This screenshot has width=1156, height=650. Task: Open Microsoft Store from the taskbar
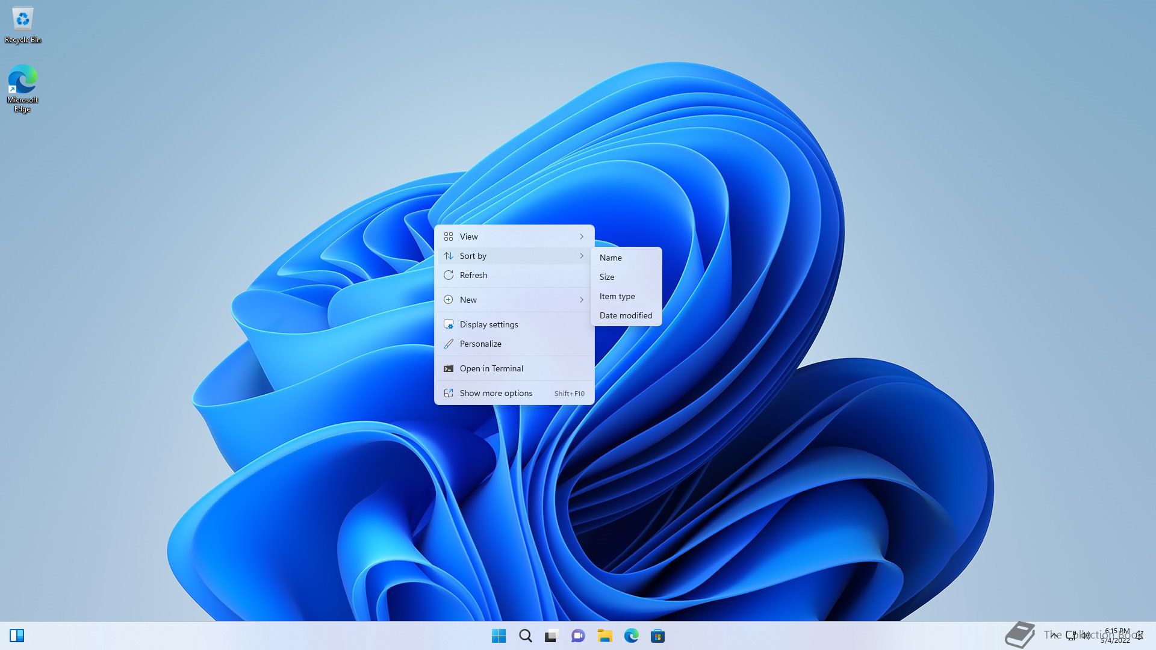click(x=657, y=636)
